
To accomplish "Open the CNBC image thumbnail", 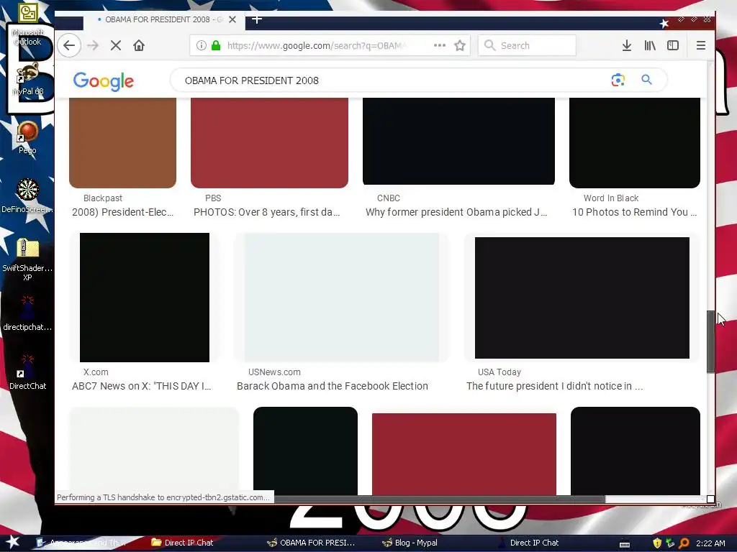I will (458, 142).
